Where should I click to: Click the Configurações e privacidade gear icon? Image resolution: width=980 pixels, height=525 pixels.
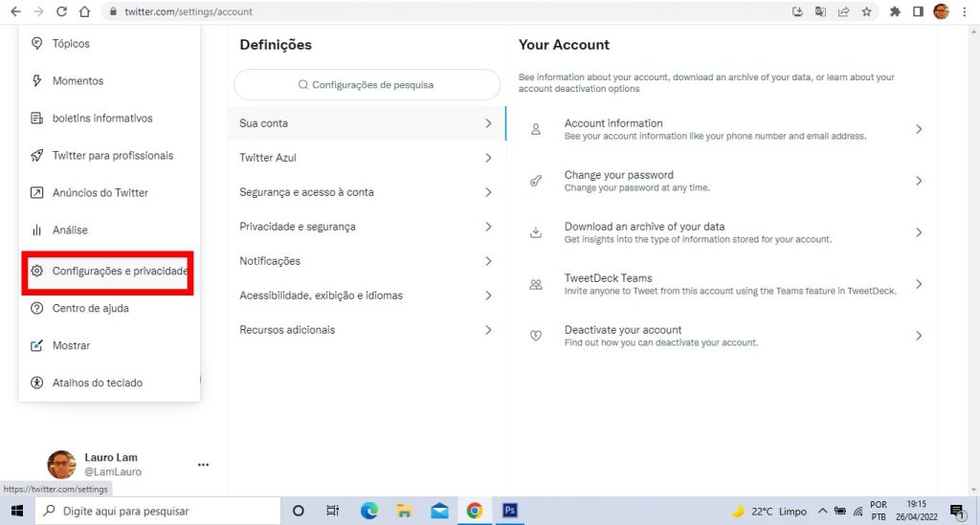pos(37,271)
